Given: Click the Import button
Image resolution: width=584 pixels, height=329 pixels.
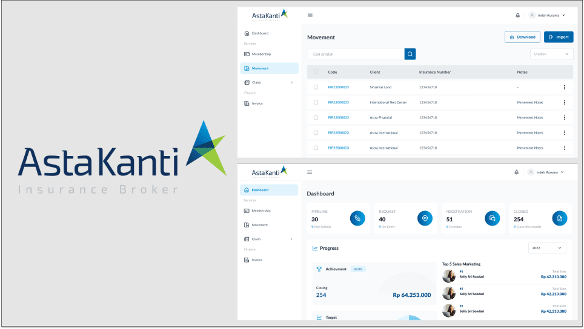Looking at the screenshot, I should pyautogui.click(x=559, y=37).
